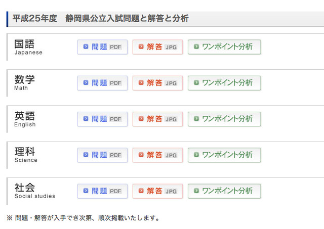Viewport: 324px width, 229px height.
Task: Click red arrow icon in Math 解答 button
Action: pos(141,83)
